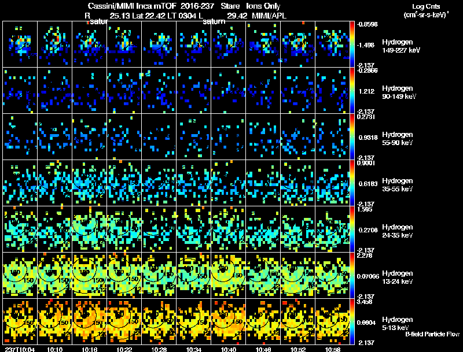Click the 'Ions Only' text in title
This screenshot has width=463, height=352.
263,6
